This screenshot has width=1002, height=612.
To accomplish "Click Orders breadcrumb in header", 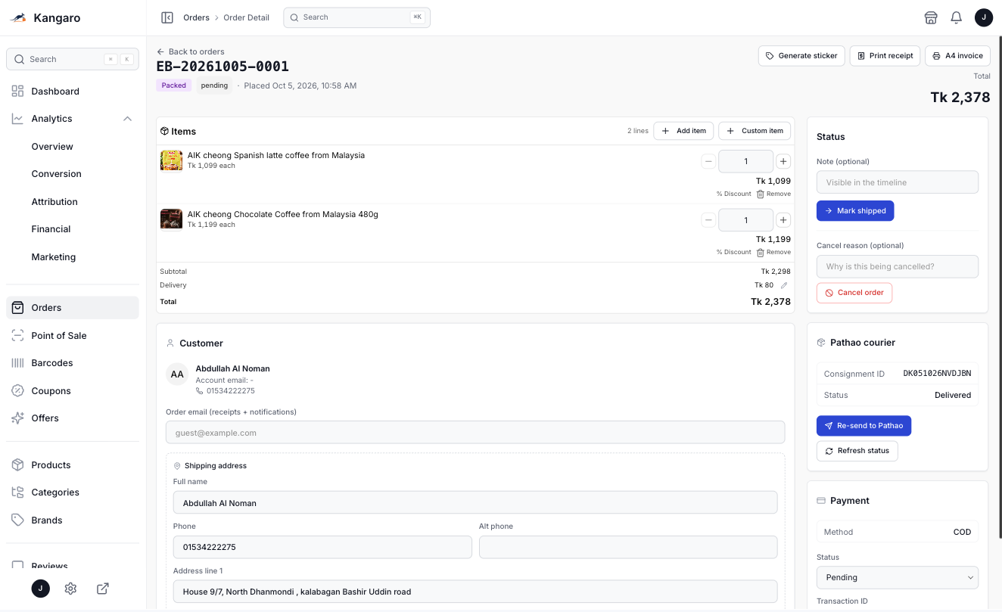I will click(196, 17).
